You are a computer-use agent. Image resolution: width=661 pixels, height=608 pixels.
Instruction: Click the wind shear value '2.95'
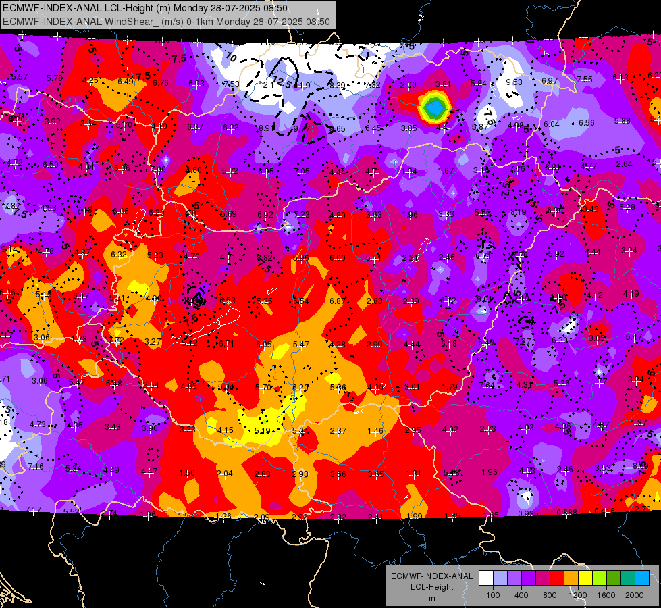tap(413, 430)
